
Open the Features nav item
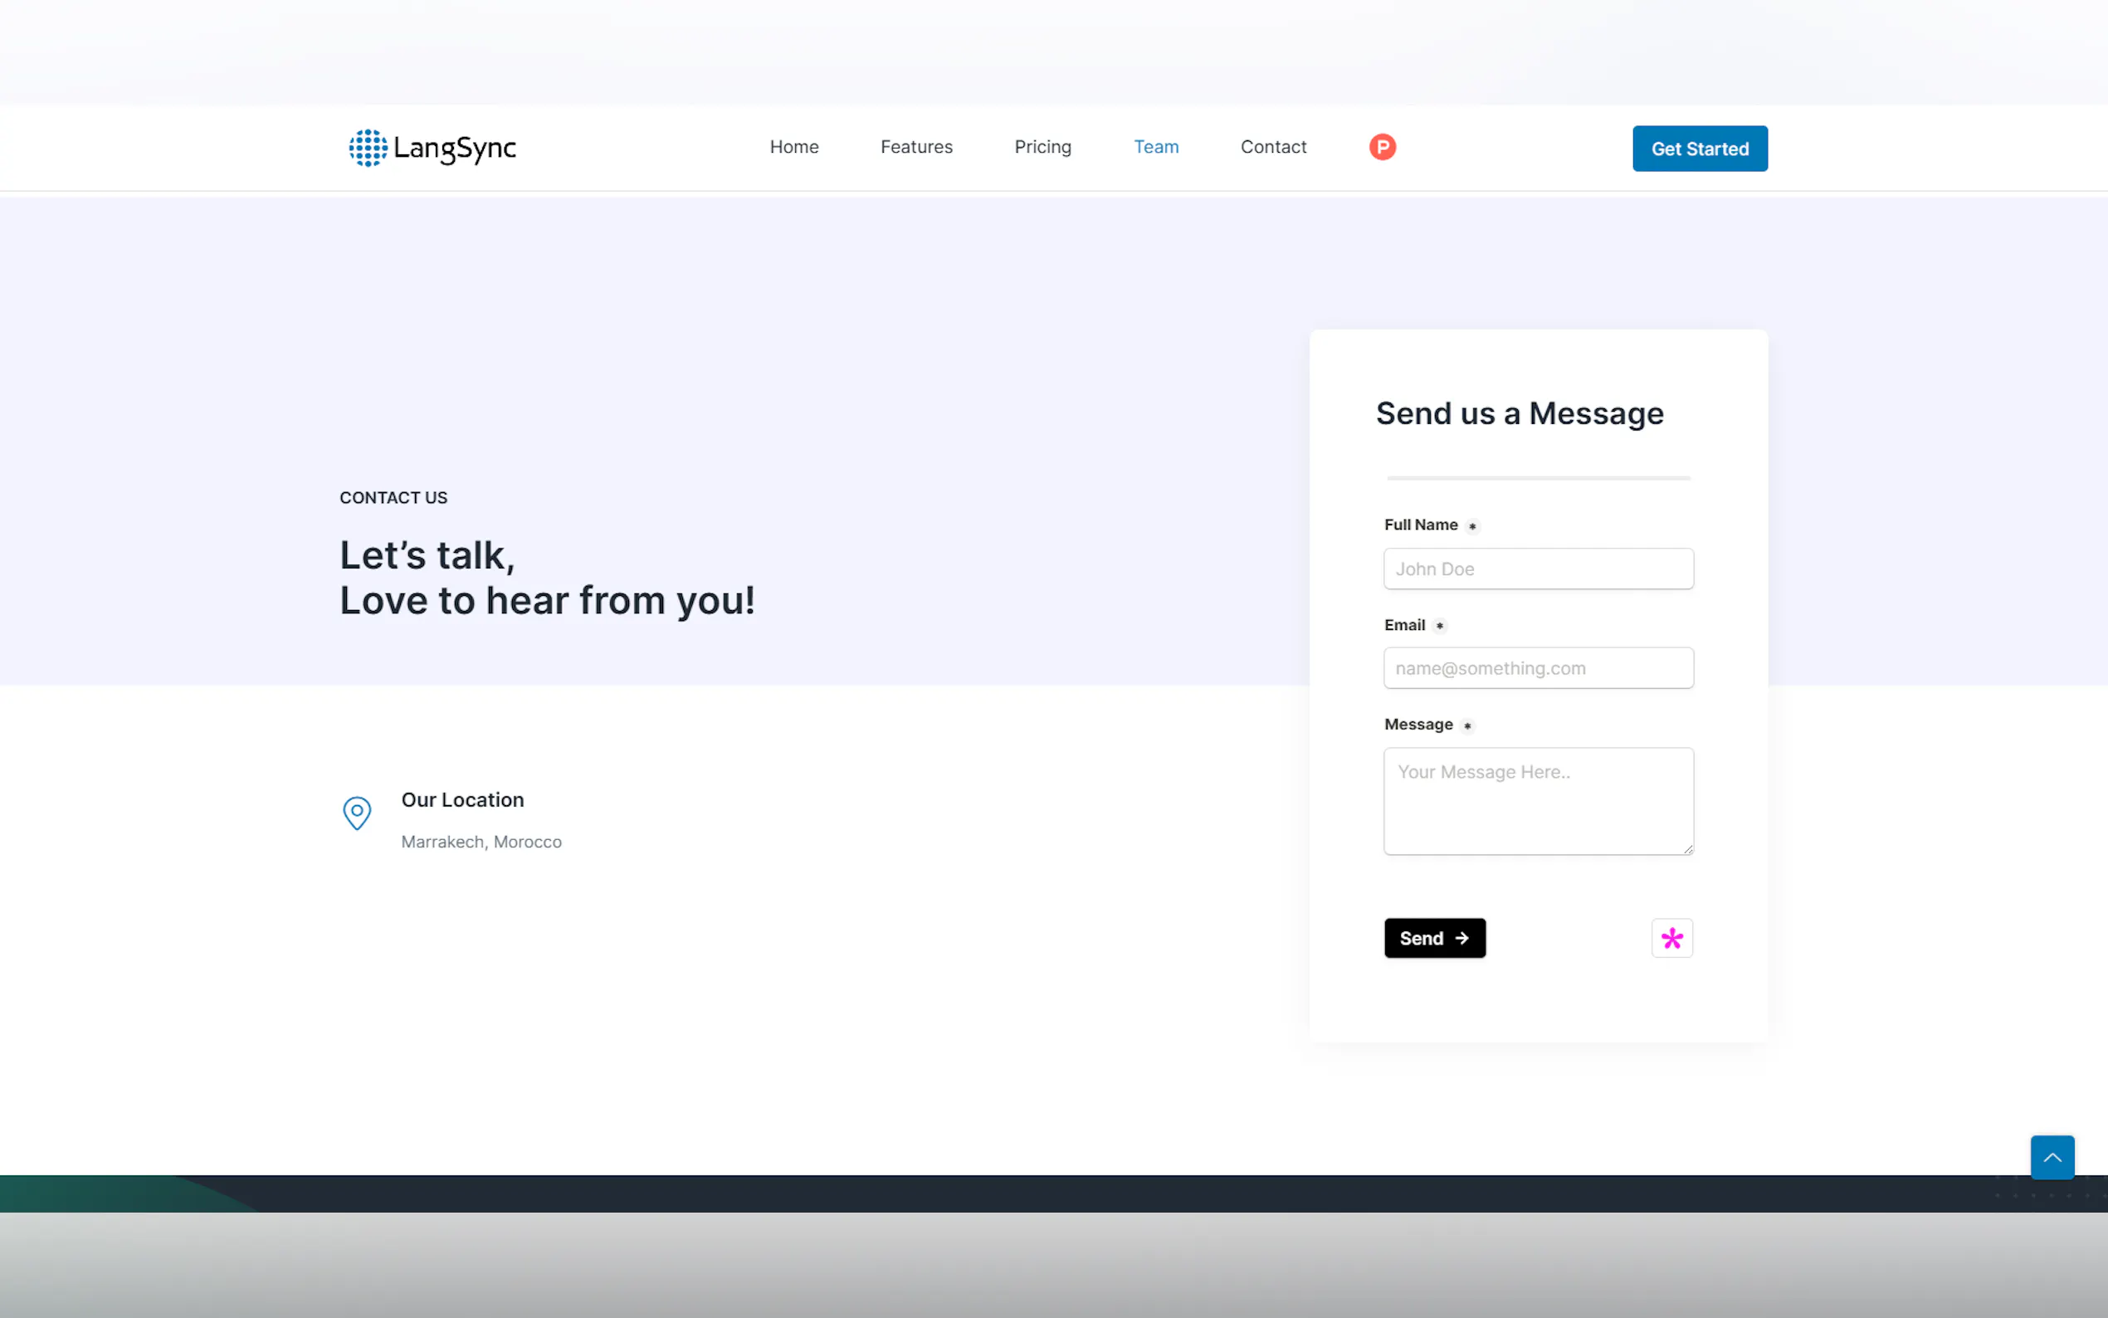pyautogui.click(x=916, y=146)
